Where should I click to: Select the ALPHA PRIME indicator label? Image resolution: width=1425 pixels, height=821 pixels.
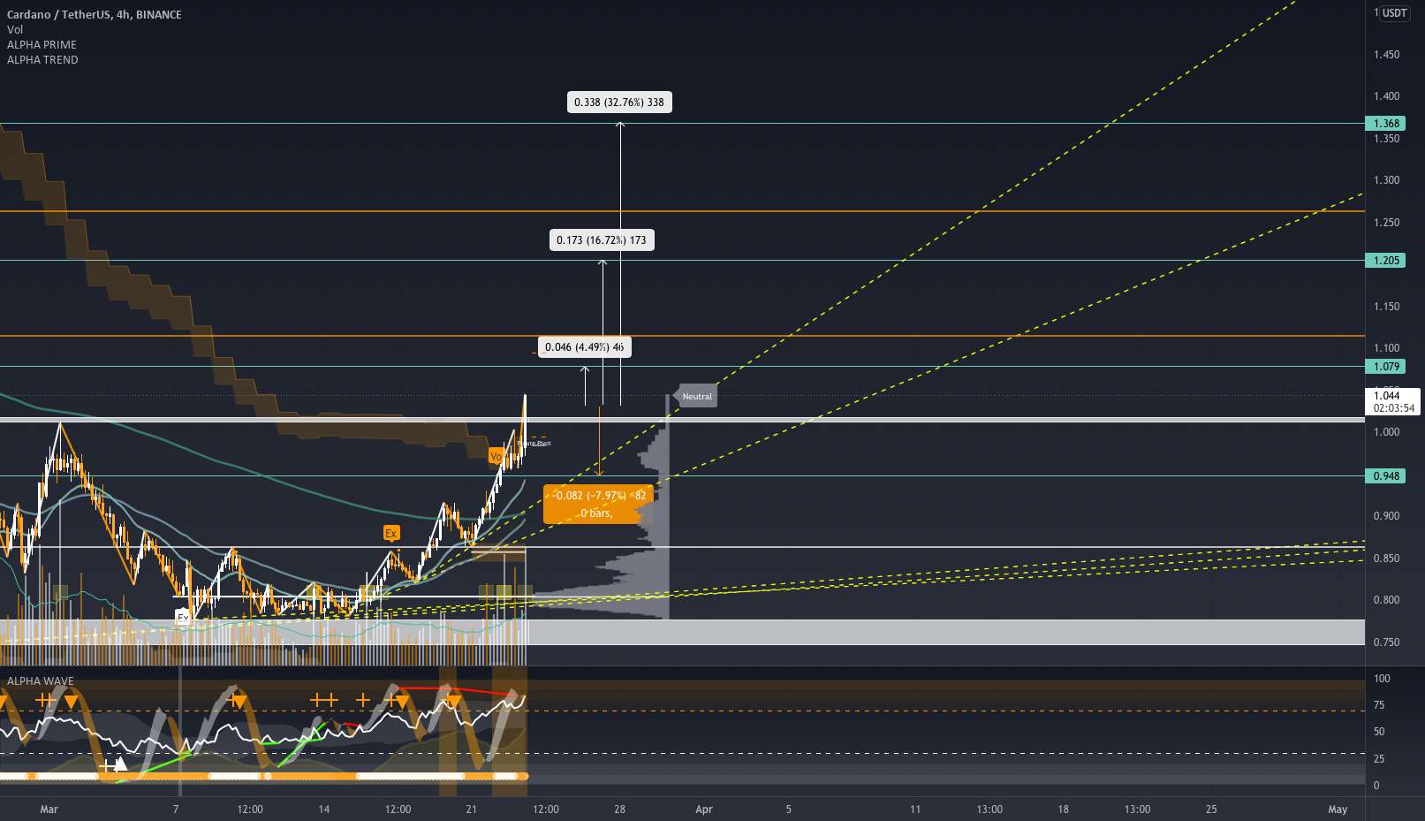pyautogui.click(x=42, y=44)
